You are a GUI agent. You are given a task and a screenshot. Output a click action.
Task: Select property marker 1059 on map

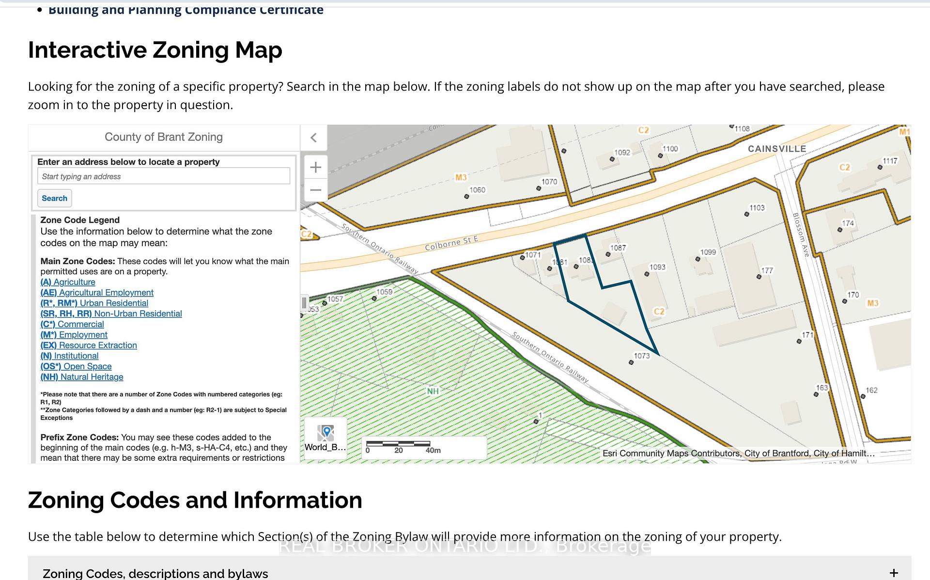pos(374,298)
